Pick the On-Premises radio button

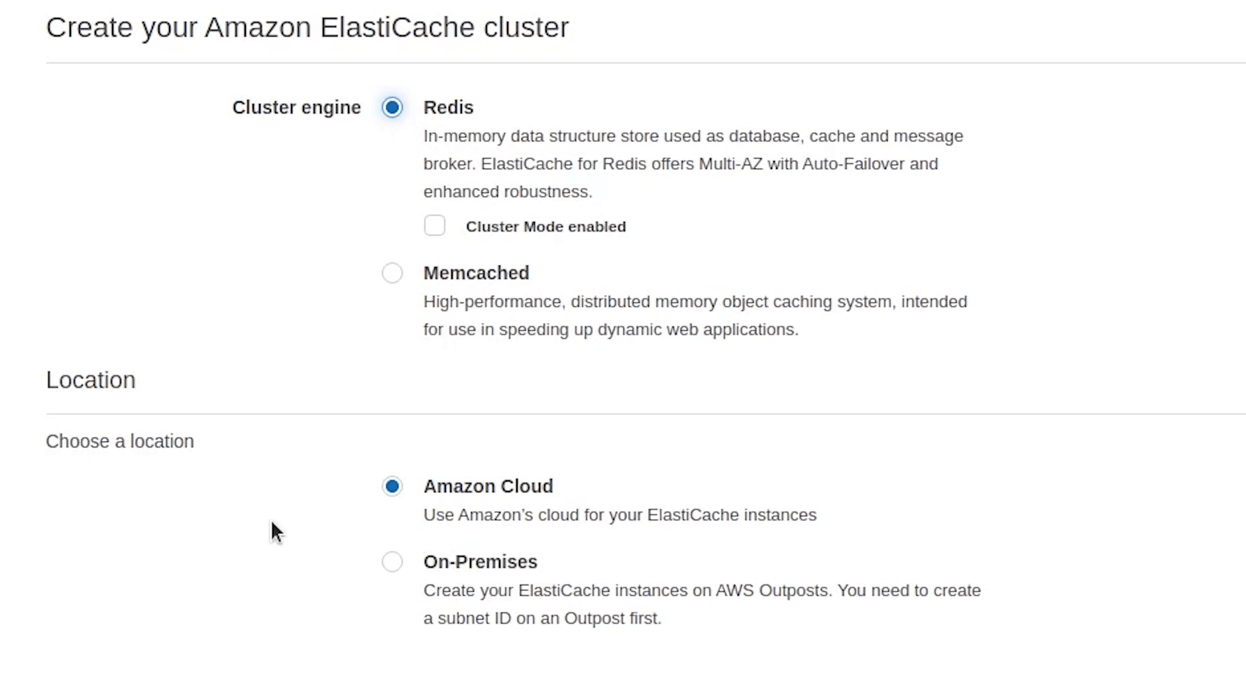point(392,562)
